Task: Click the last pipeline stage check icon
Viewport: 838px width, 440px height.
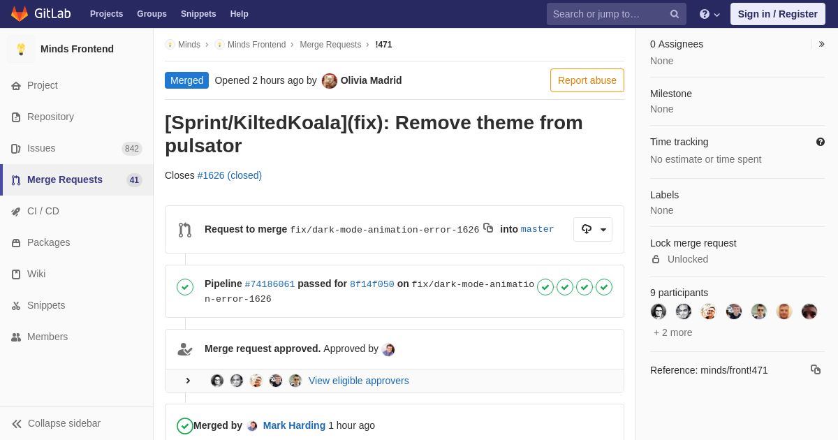Action: point(604,287)
